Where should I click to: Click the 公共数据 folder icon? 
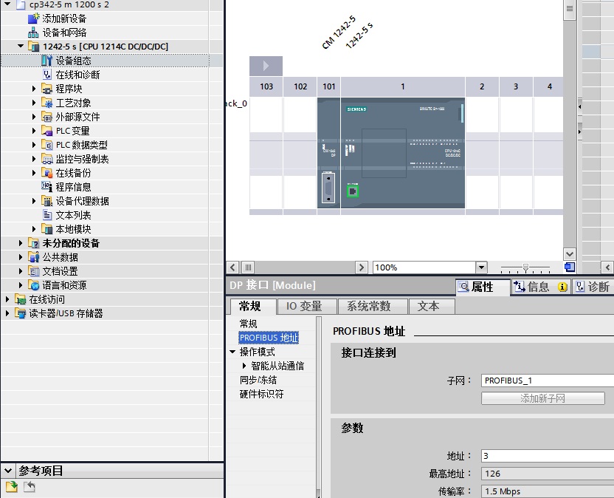point(34,257)
